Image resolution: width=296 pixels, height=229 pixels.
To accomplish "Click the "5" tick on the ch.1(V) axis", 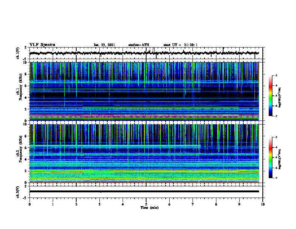I will click(x=26, y=48).
